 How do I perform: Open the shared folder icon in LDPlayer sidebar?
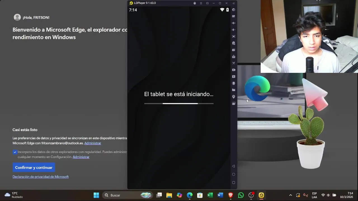click(x=234, y=90)
